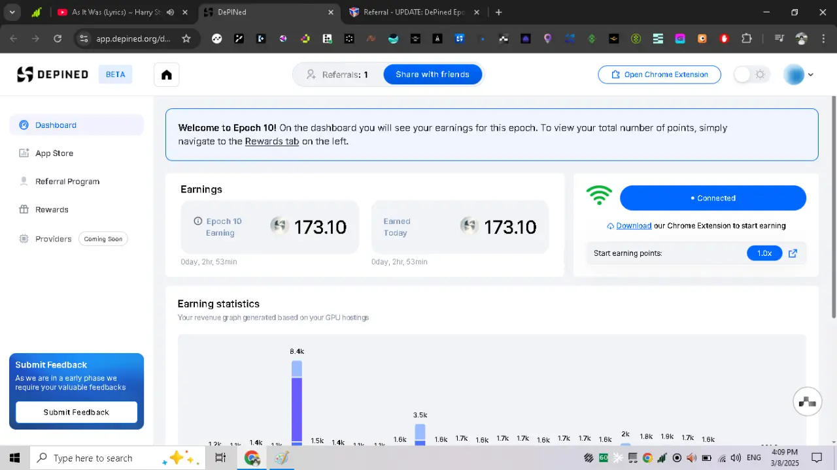Go to Rewards in the sidebar
The height and width of the screenshot is (470, 837).
(x=77, y=210)
